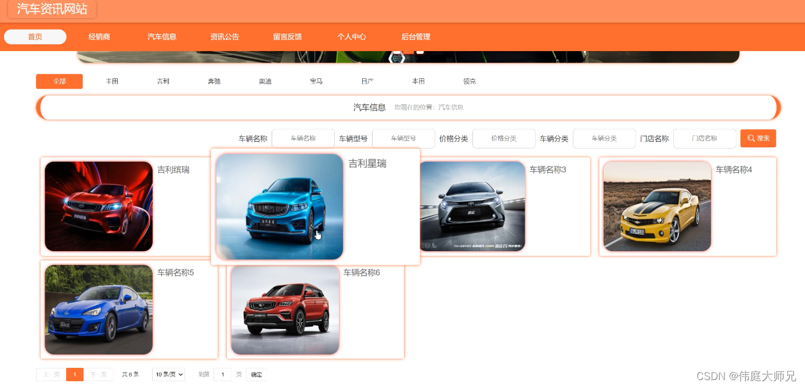
Task: Click inside the 车辆名称 search field
Action: coord(303,138)
